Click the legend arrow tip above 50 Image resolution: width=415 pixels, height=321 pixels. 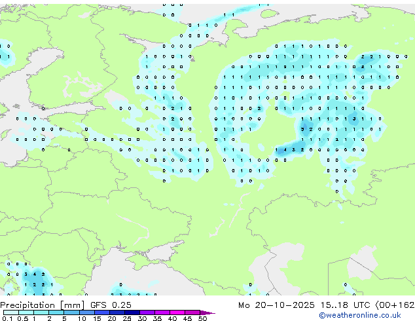[207, 312]
